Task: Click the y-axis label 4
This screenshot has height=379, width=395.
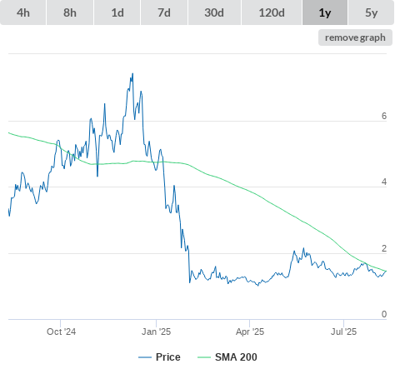Action: pos(384,182)
